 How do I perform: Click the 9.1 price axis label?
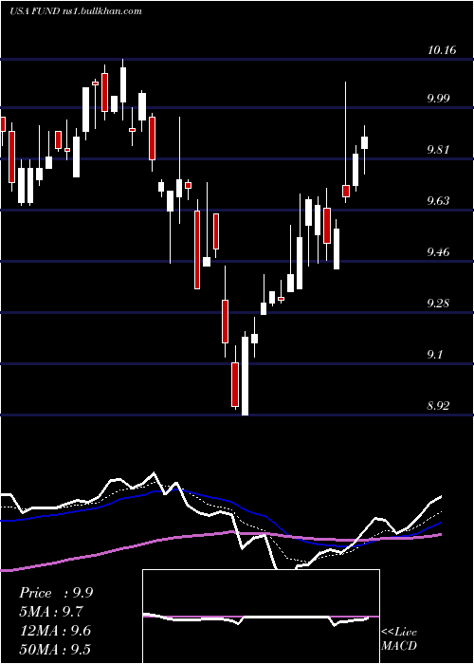[x=437, y=355]
